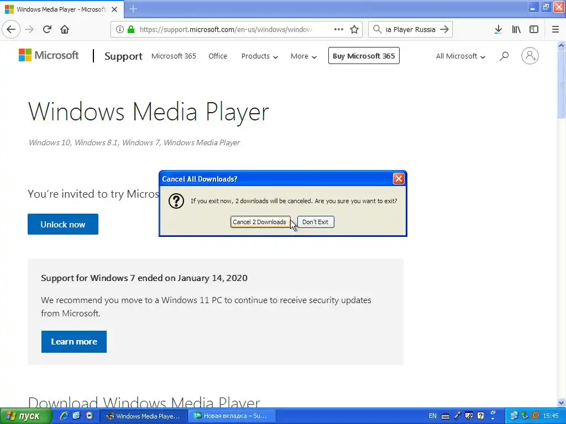566x424 pixels.
Task: Click the clock showing 15:45
Action: [x=551, y=416]
